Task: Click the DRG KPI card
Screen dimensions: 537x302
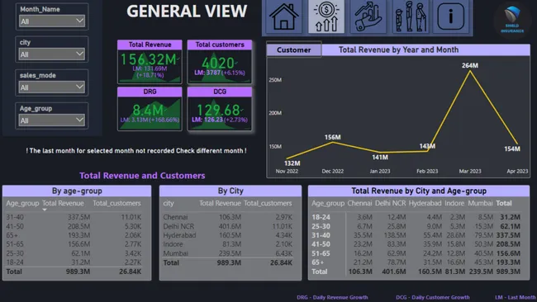Action: point(150,109)
